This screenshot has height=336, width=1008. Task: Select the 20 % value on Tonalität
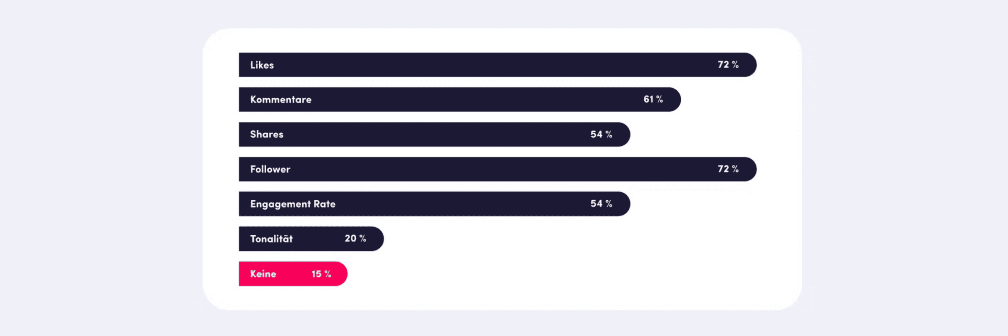click(355, 239)
